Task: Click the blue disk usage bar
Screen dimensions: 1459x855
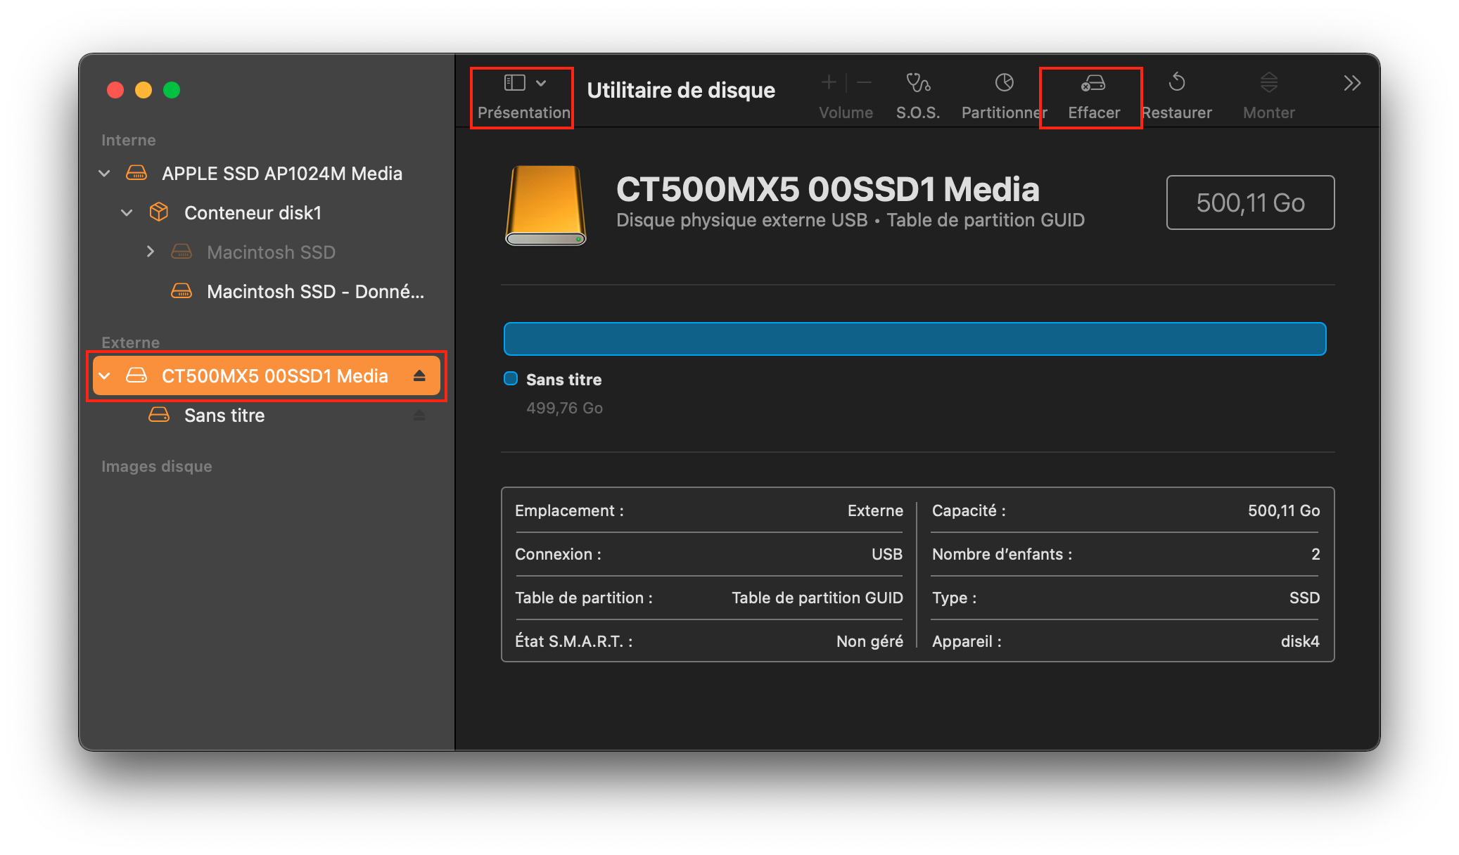Action: [915, 339]
